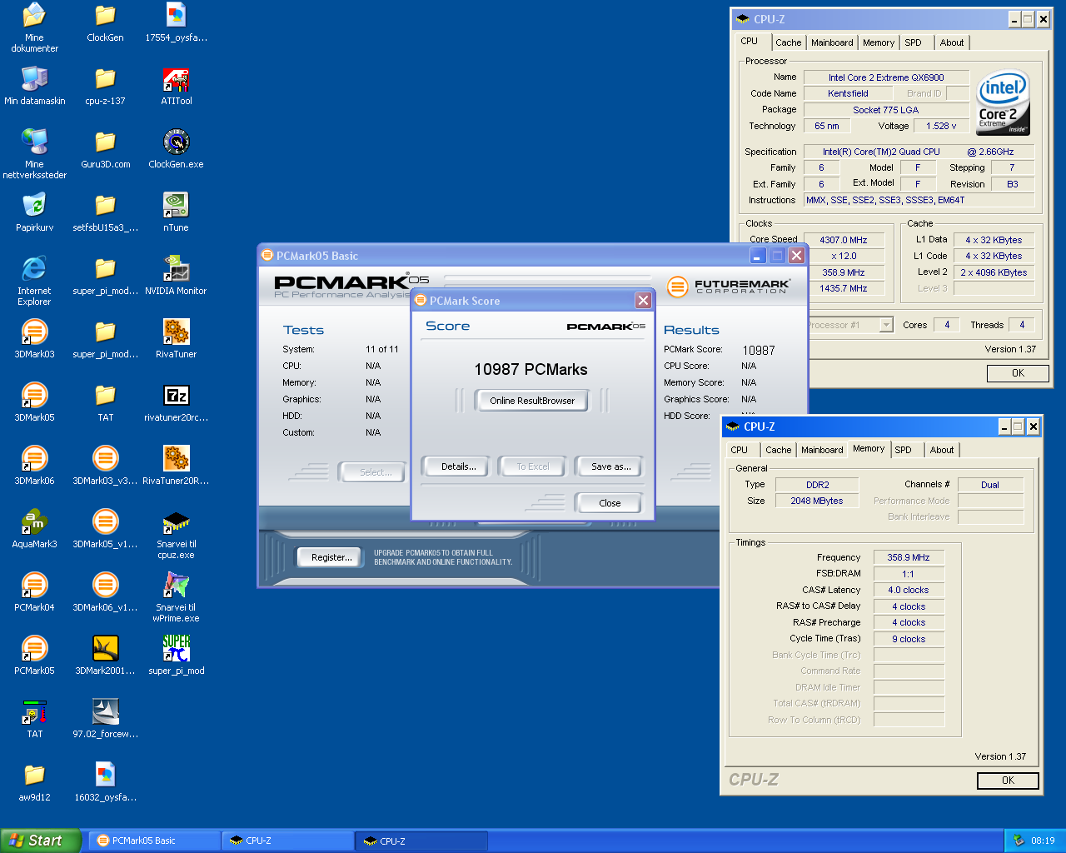Click Save as button in score dialog
The height and width of the screenshot is (853, 1066).
(x=610, y=466)
